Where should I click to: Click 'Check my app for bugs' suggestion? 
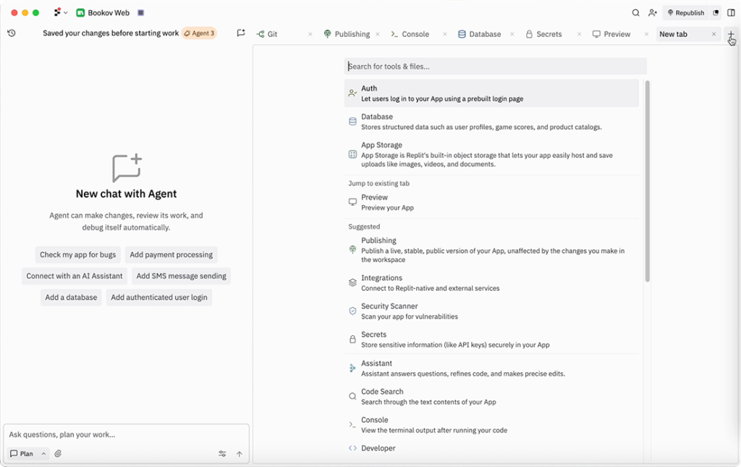coord(77,255)
